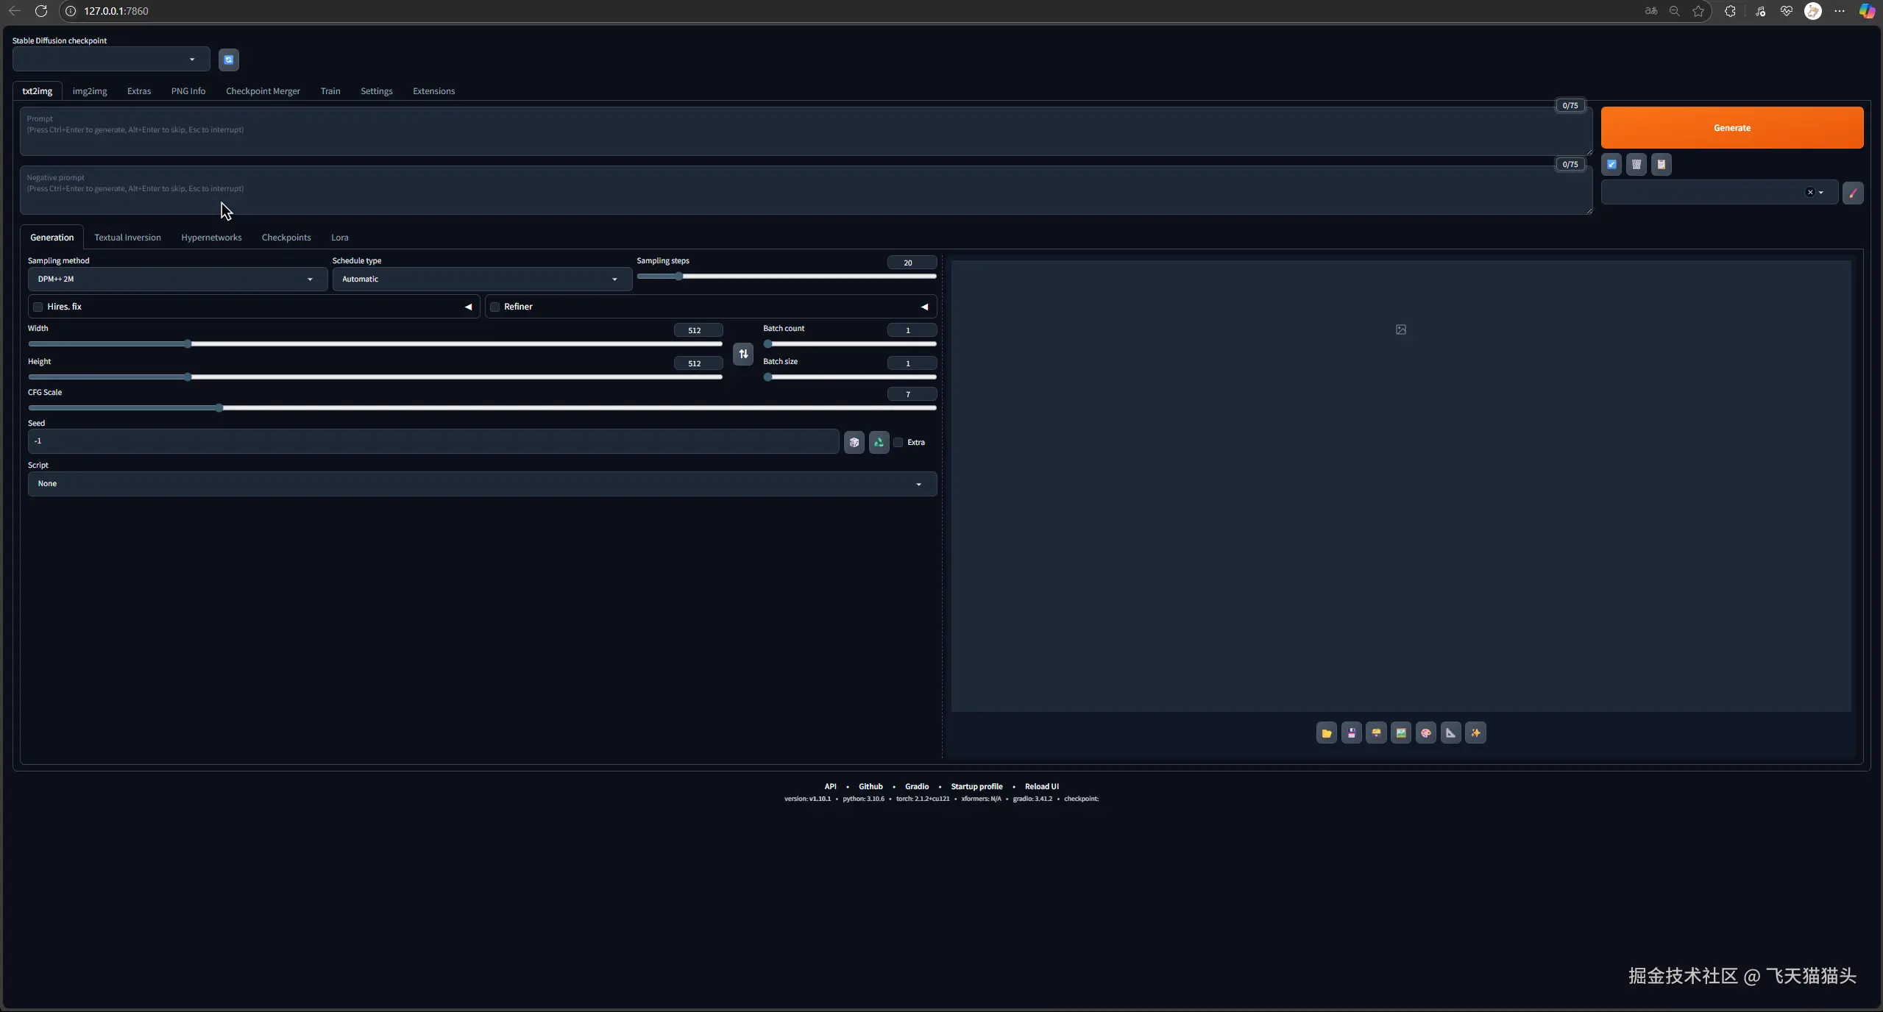
Task: Open the Sampling method dropdown showing DPM++ 2M
Action: pos(177,279)
